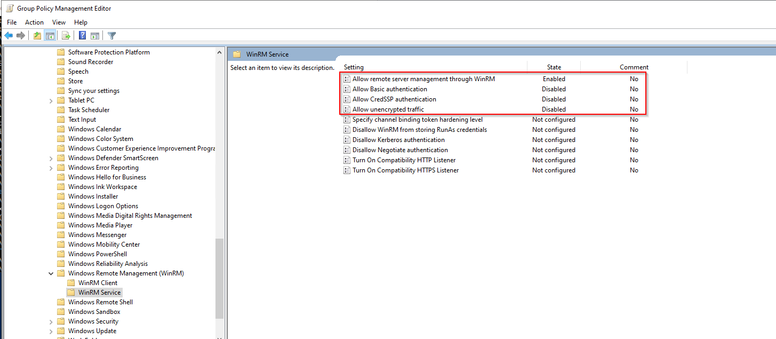Viewport: 776px width, 339px height.
Task: Open the View menu
Action: 59,22
